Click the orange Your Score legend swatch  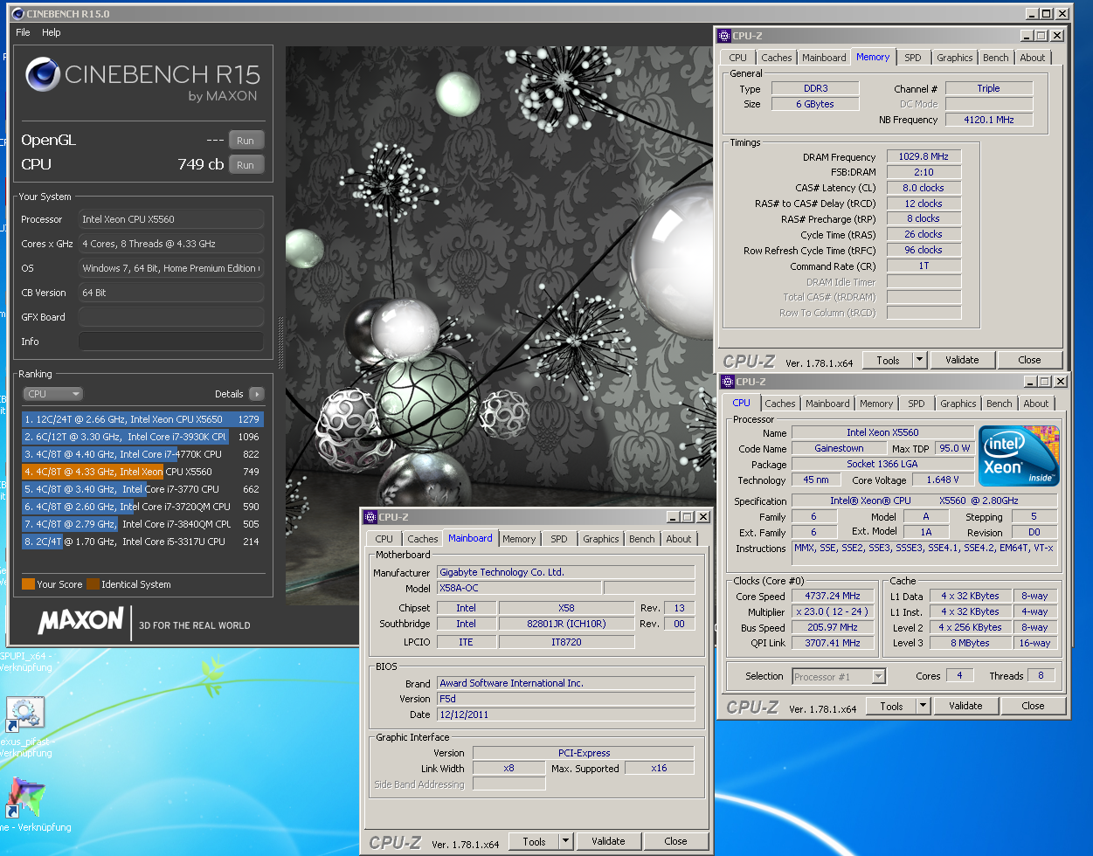click(28, 584)
